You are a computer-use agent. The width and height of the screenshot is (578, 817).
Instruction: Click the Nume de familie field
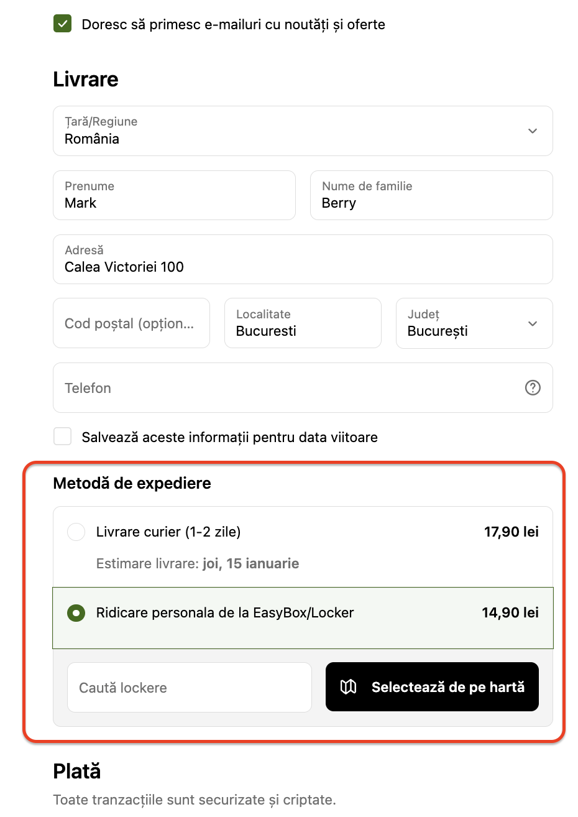(431, 196)
